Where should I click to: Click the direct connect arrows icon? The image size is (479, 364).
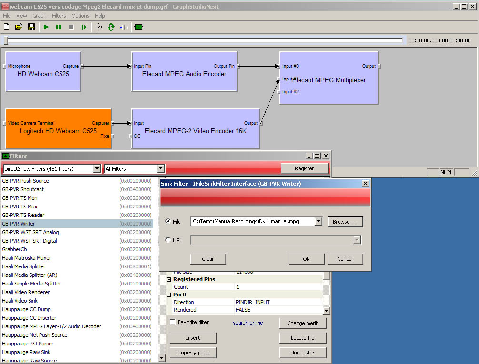pyautogui.click(x=99, y=27)
